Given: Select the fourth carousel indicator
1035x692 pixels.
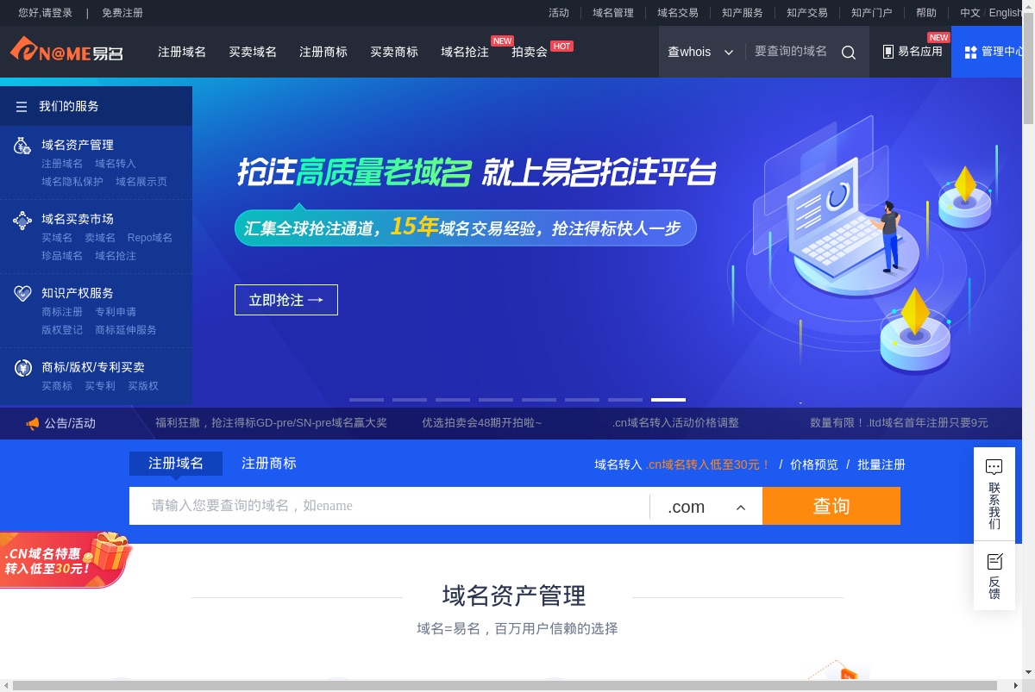Looking at the screenshot, I should coord(496,400).
